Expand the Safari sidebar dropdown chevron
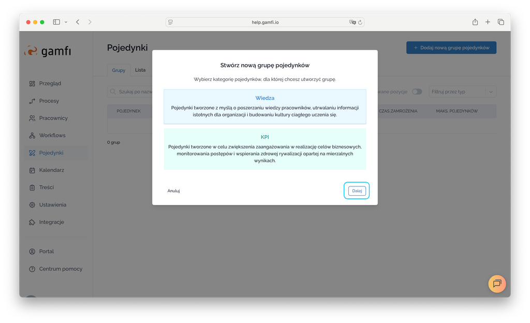This screenshot has width=530, height=323. coord(66,22)
